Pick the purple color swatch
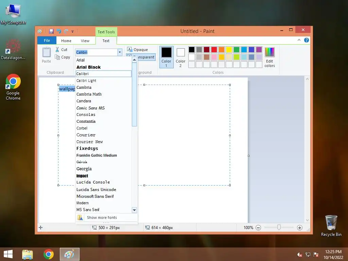Image resolution: width=348 pixels, height=261 pixels. pos(259,50)
